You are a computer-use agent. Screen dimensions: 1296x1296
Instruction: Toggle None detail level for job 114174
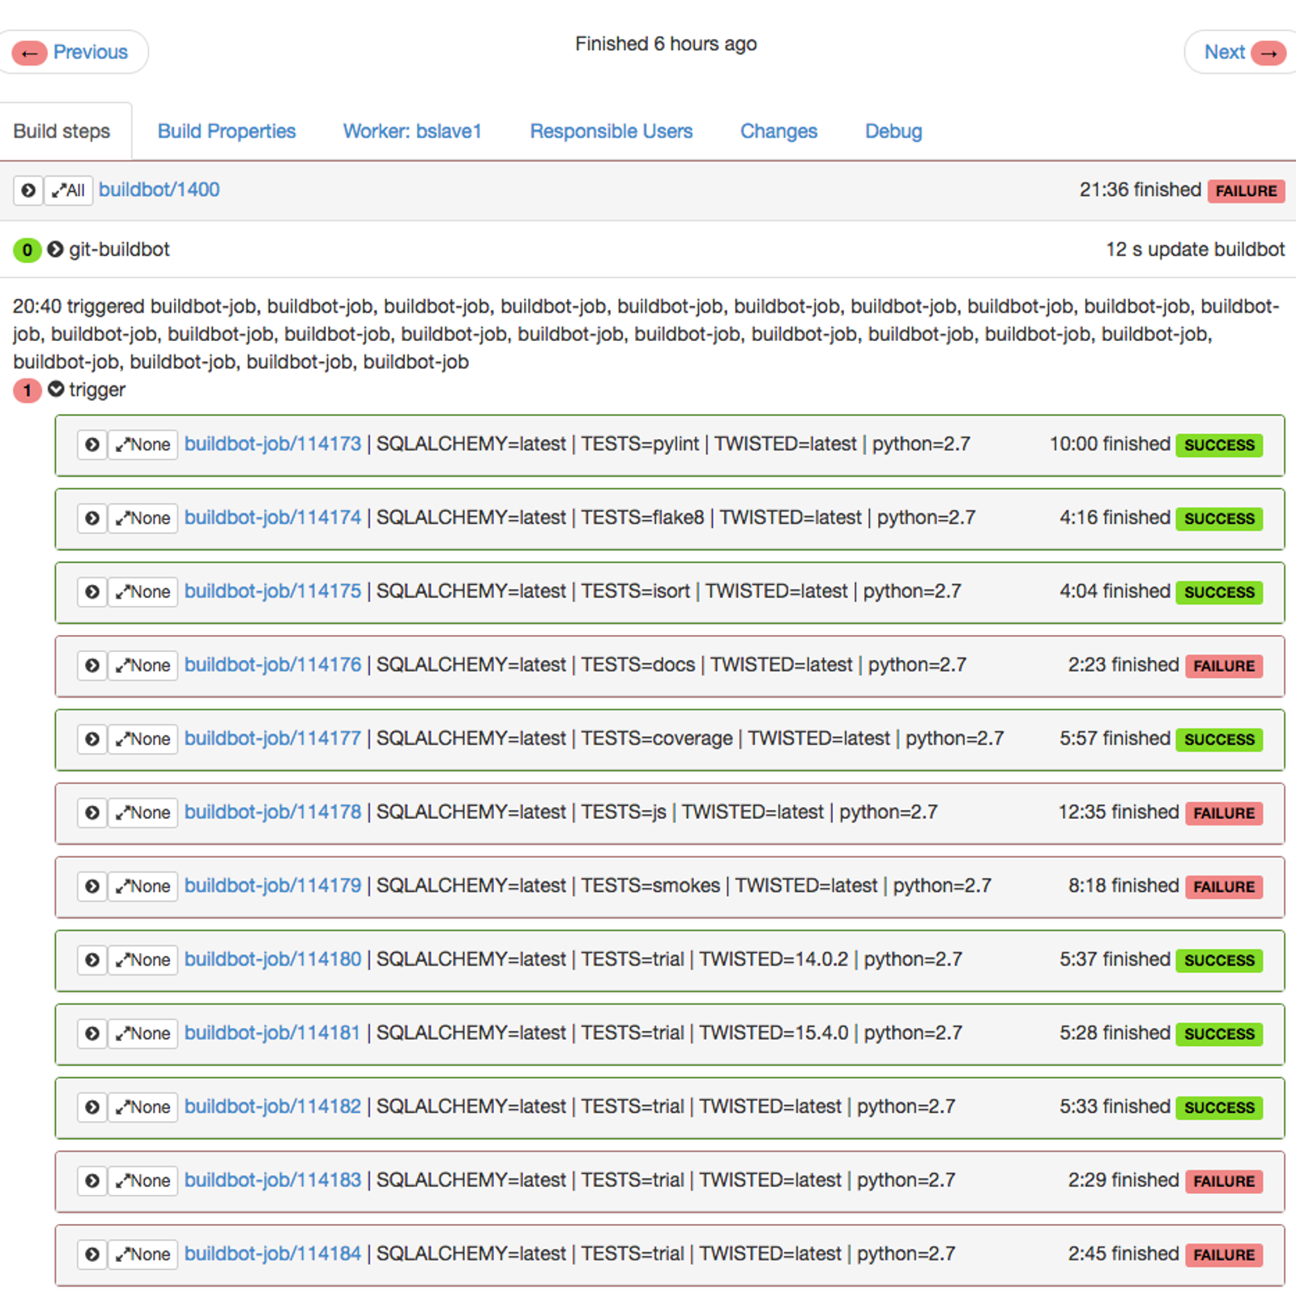pos(143,518)
